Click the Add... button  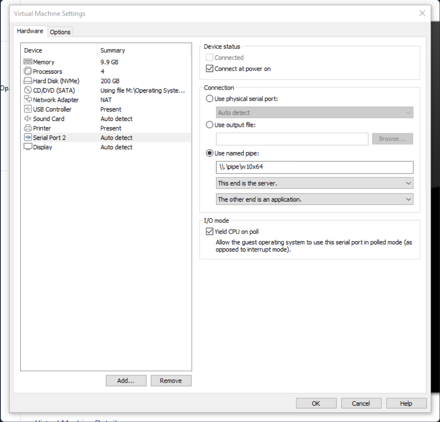(x=126, y=380)
